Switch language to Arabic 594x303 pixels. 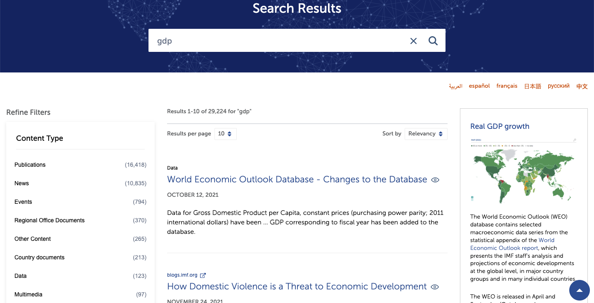[x=455, y=86]
